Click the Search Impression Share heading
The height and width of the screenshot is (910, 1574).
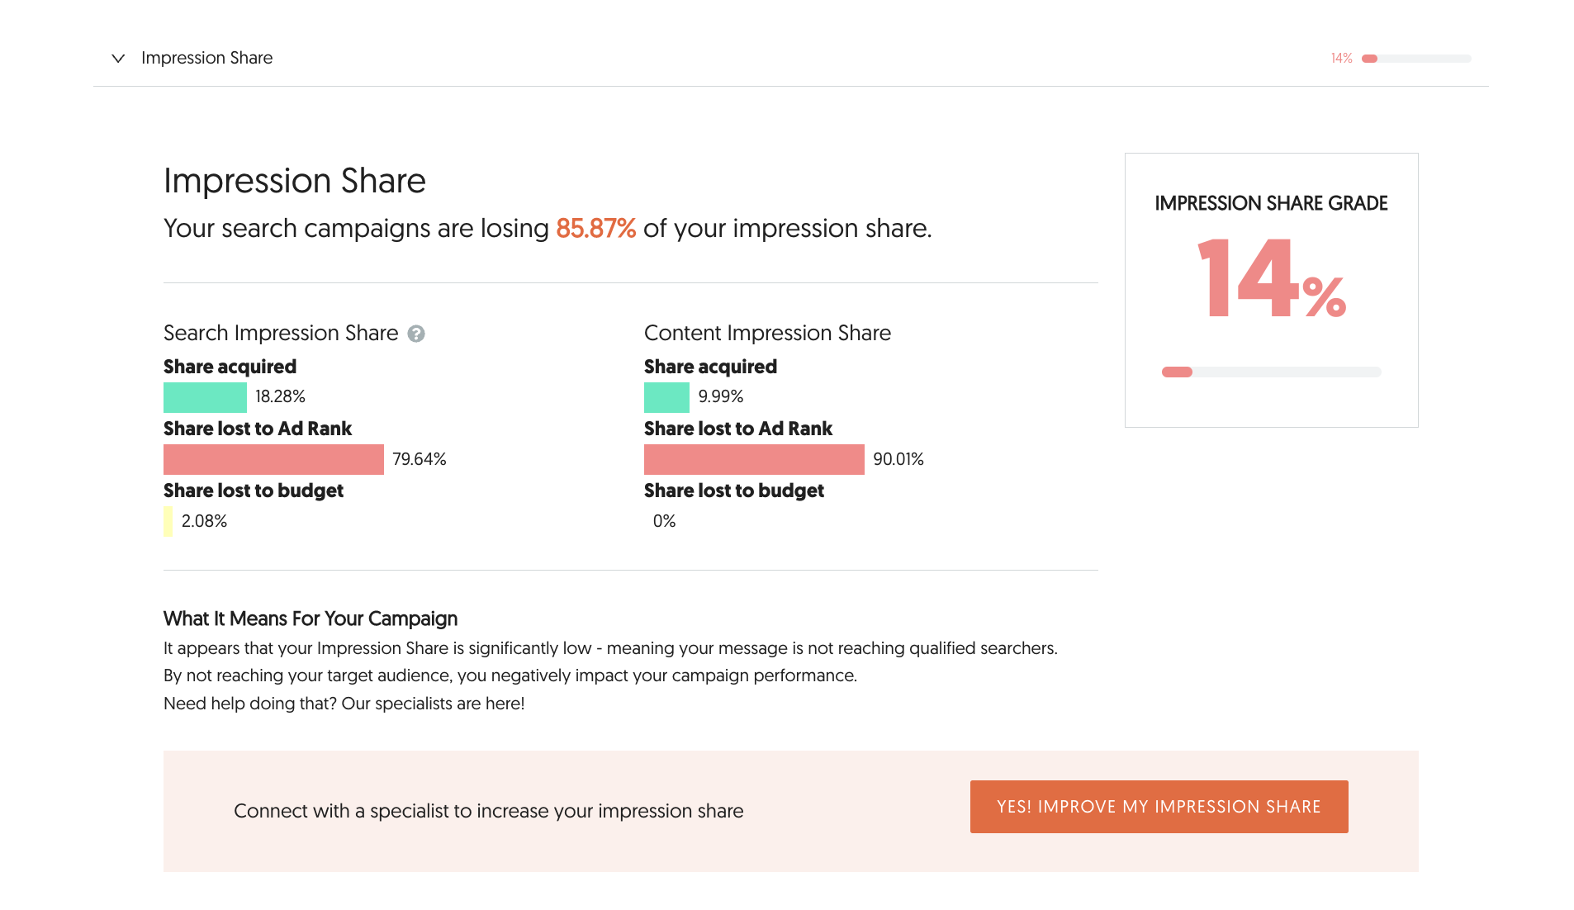tap(281, 333)
